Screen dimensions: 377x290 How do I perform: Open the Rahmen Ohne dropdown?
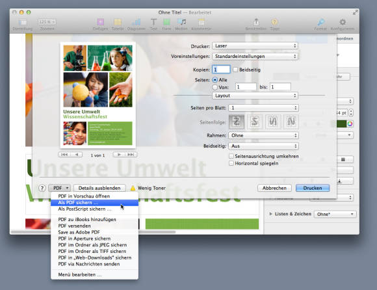point(263,135)
